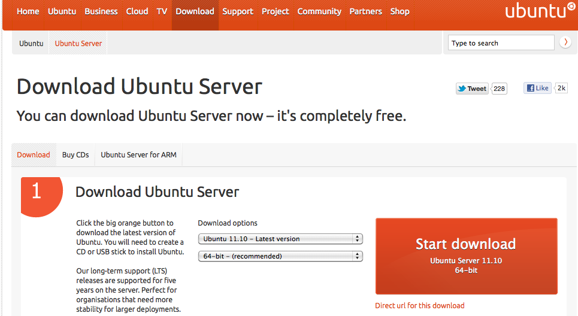Open the Community menu item
This screenshot has height=316, width=578.
click(x=319, y=11)
